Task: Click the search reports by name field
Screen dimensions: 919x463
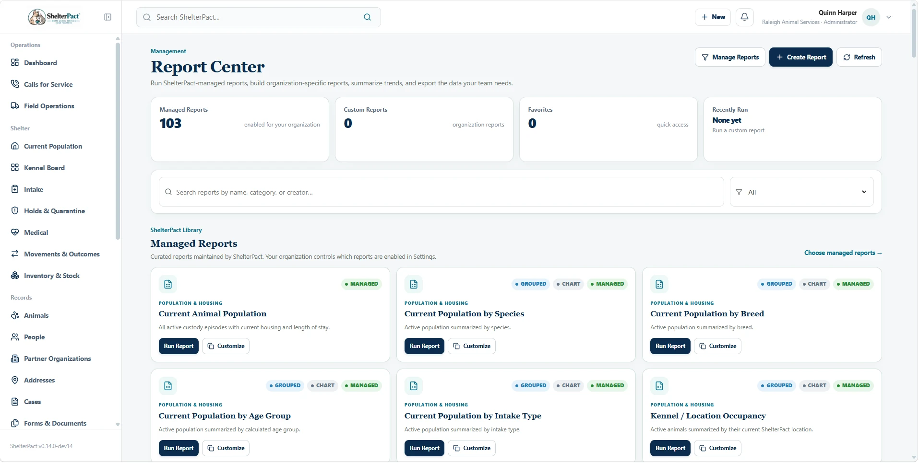Action: pyautogui.click(x=441, y=192)
